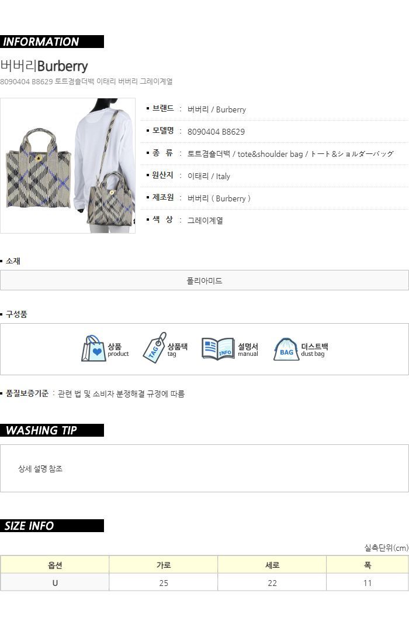Click the 가로 column header
The image size is (409, 641).
point(163,565)
